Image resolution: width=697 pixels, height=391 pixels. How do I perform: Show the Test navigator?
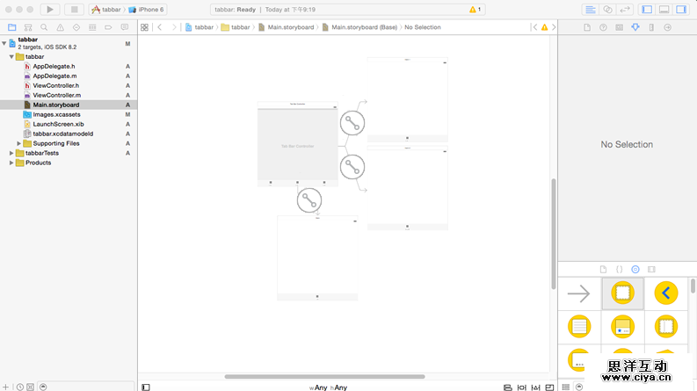pyautogui.click(x=76, y=27)
